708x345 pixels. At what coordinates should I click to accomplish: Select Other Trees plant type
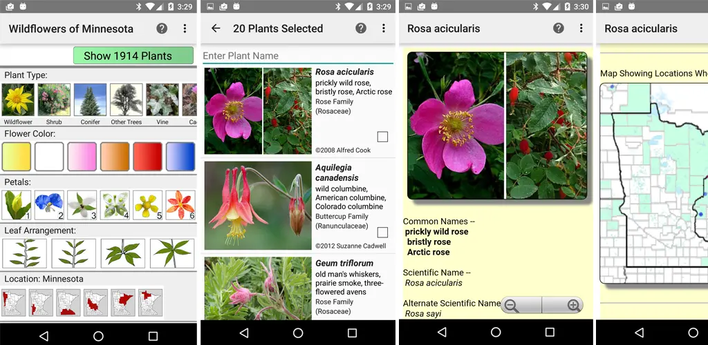pyautogui.click(x=127, y=100)
